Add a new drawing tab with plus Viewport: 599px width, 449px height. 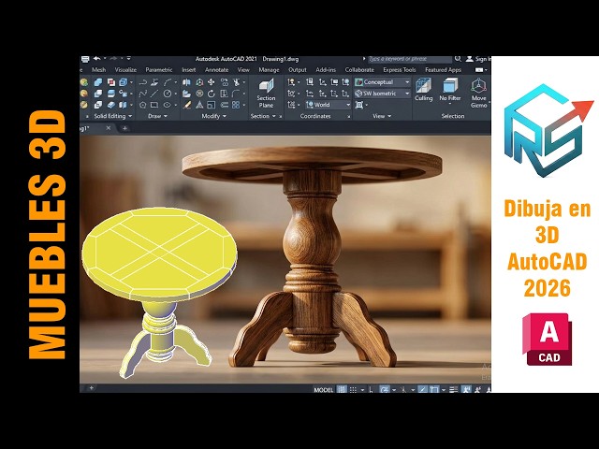[x=124, y=128]
